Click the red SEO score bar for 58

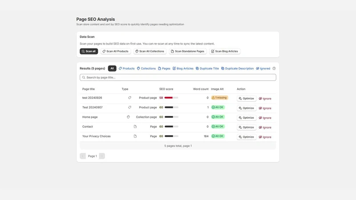coord(171,98)
